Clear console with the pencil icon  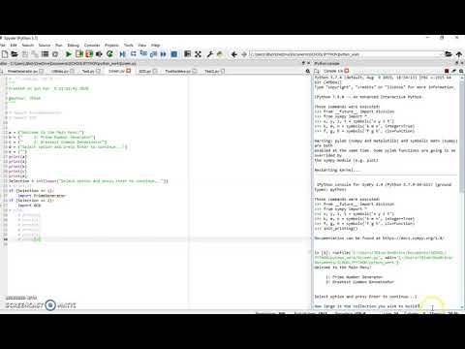point(453,71)
